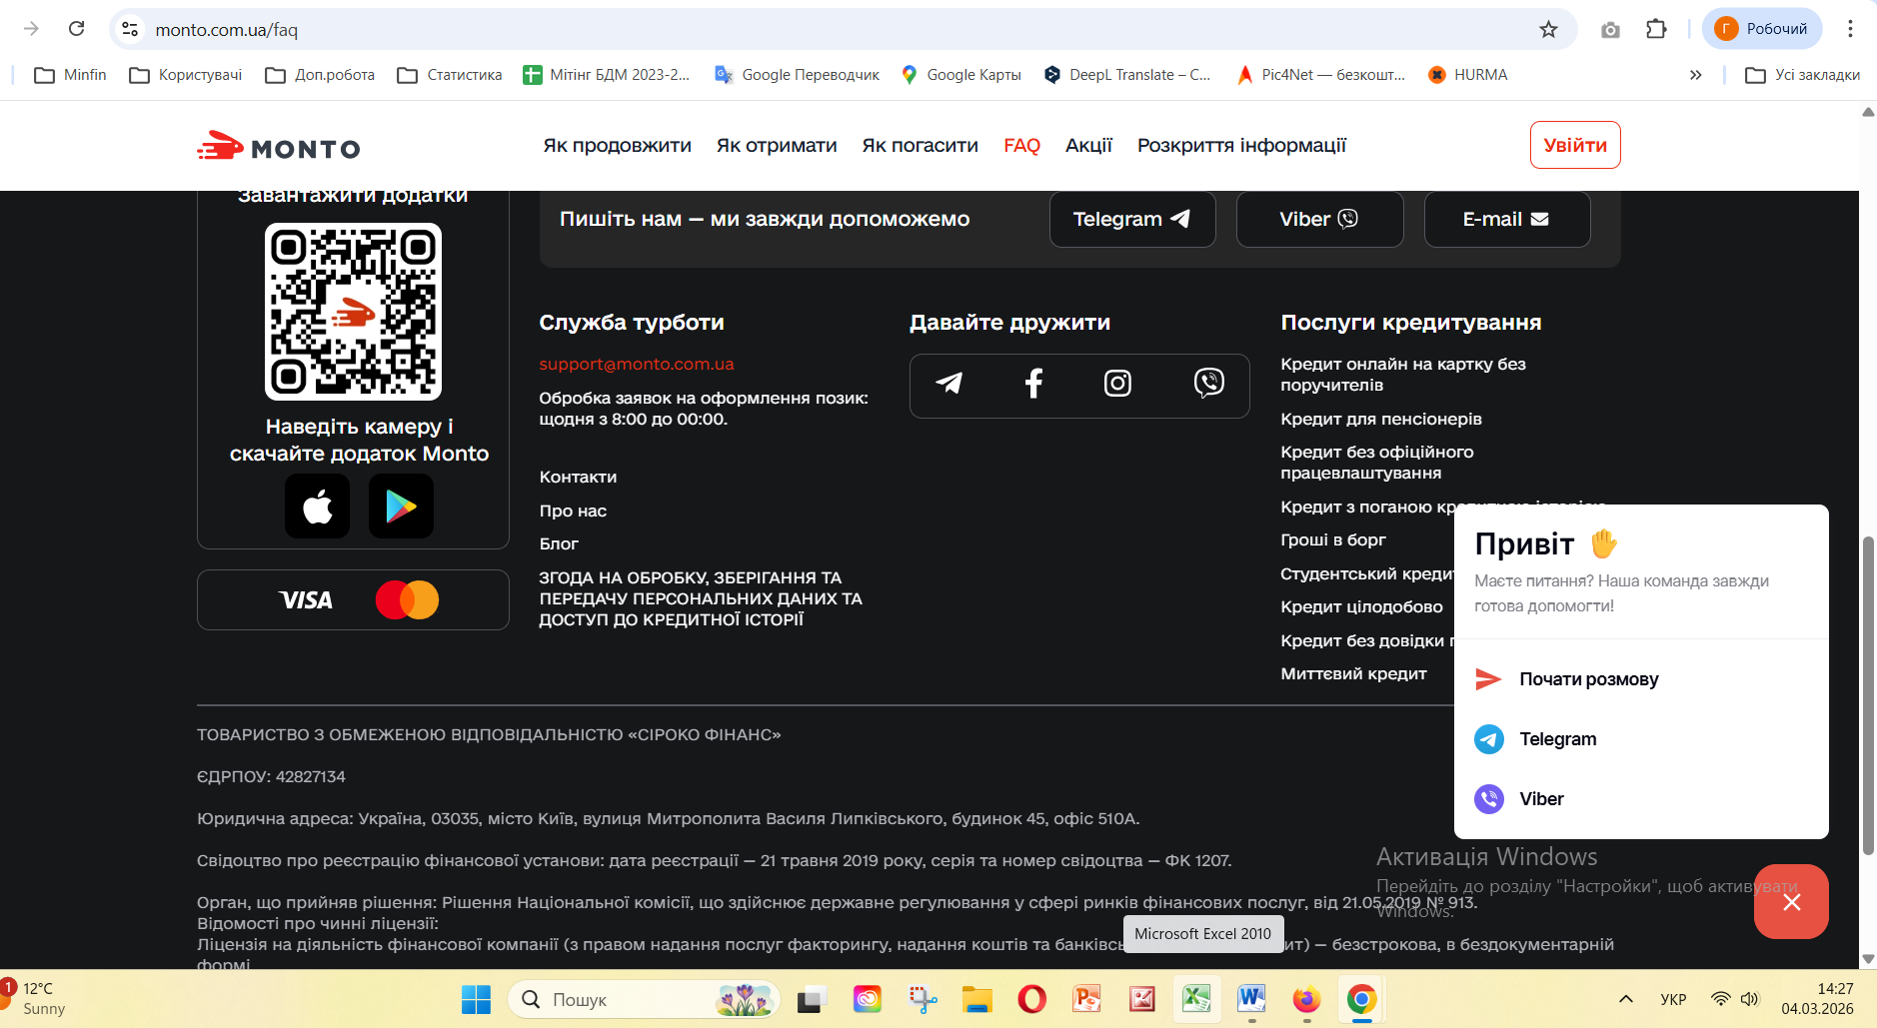Open the HURMA bookmark
The width and height of the screenshot is (1877, 1028).
coord(1467,75)
